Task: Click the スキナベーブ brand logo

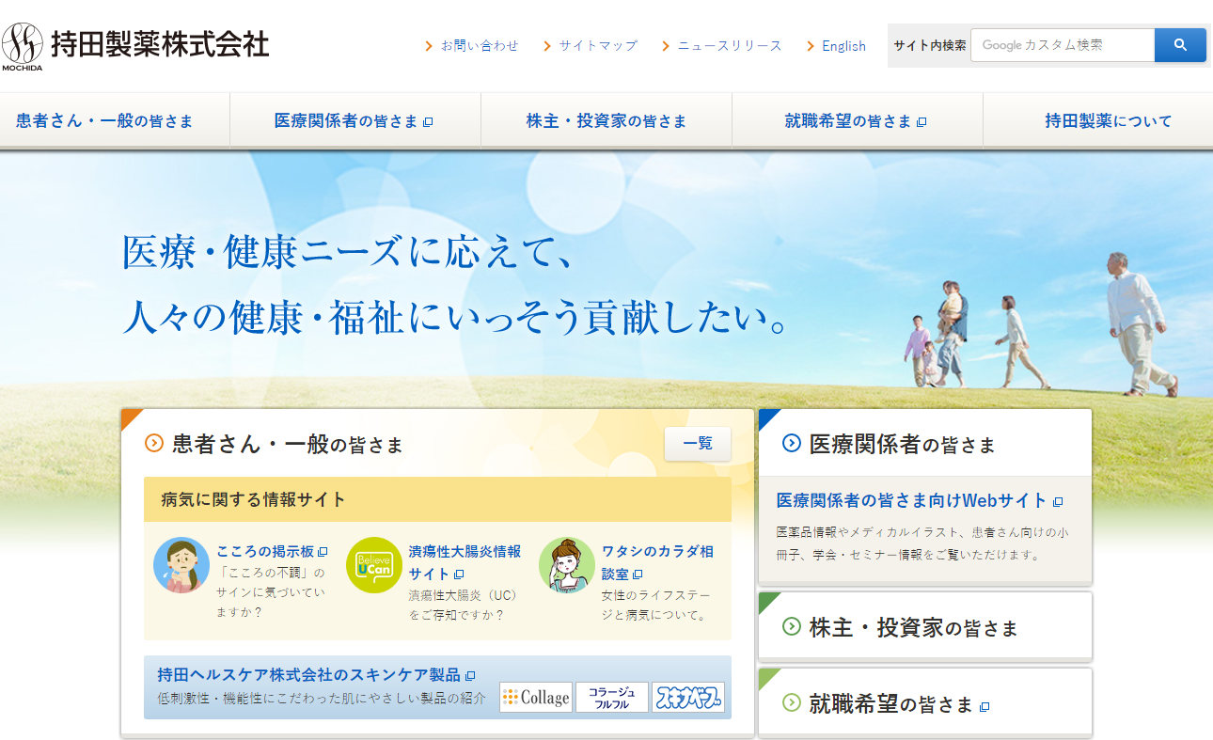Action: click(x=688, y=697)
